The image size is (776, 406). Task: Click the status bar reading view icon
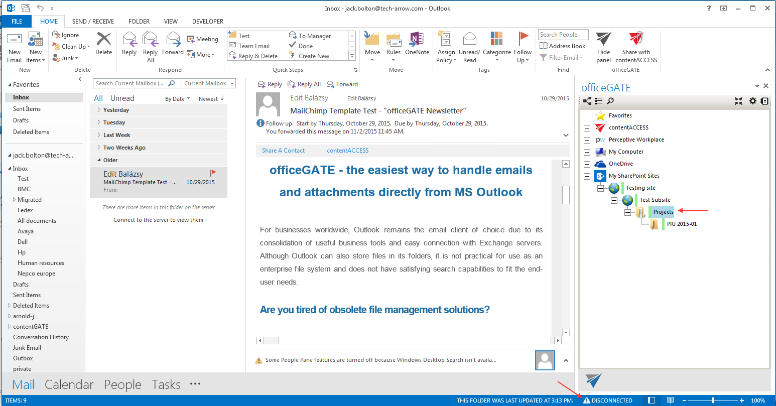click(x=670, y=400)
